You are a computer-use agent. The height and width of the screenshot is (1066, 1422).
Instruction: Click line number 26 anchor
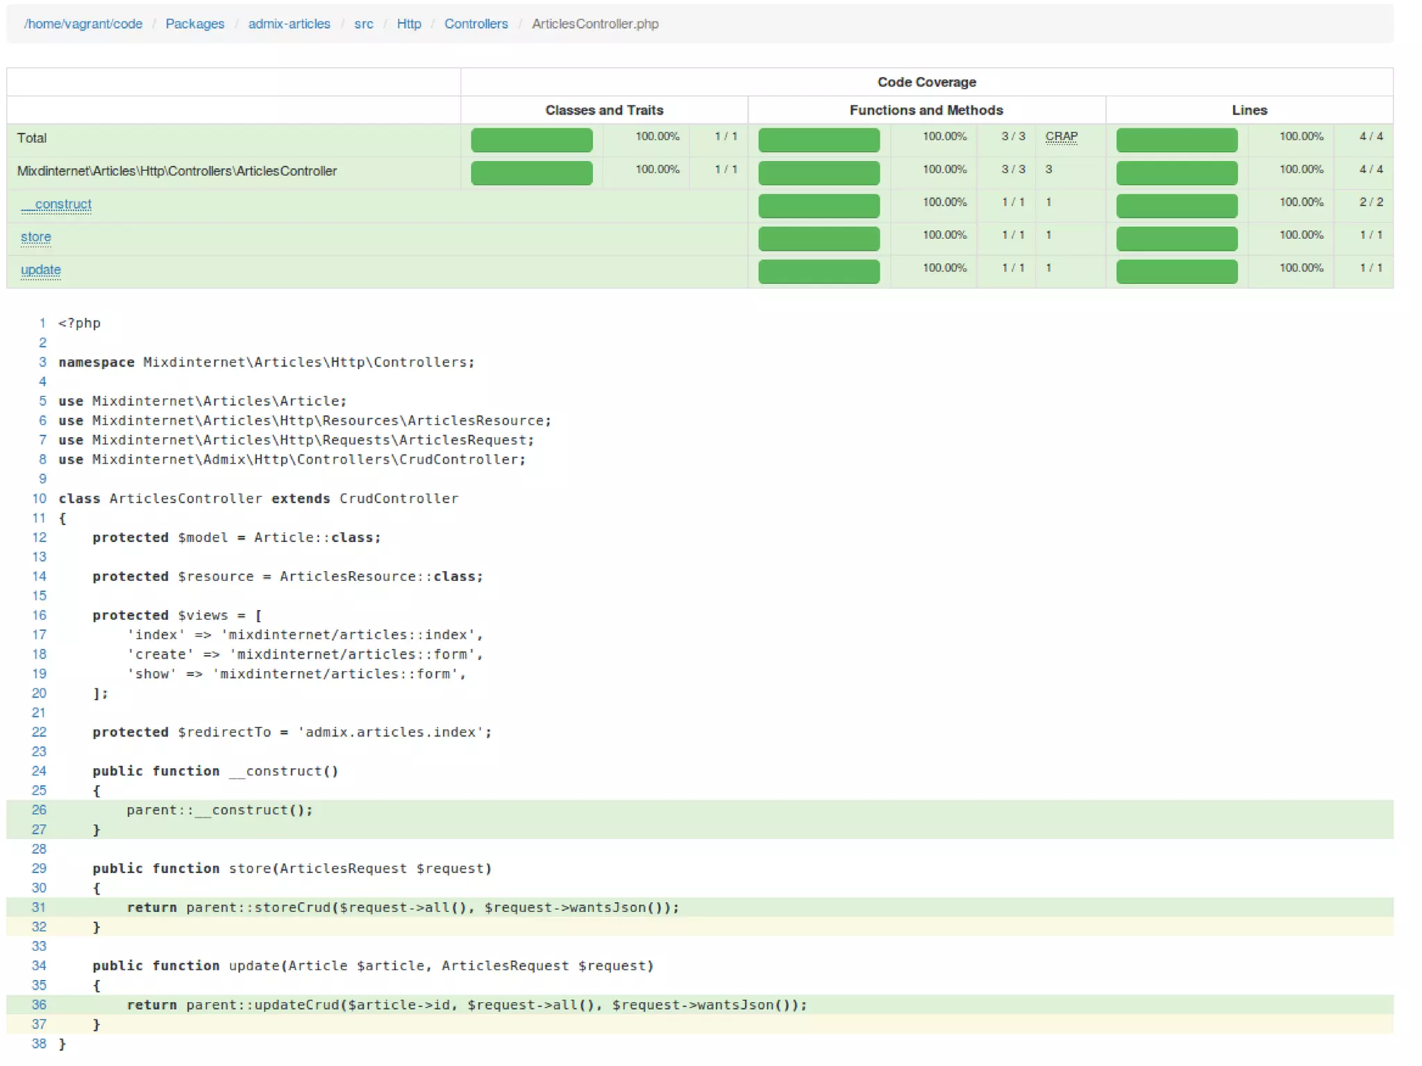click(x=39, y=810)
